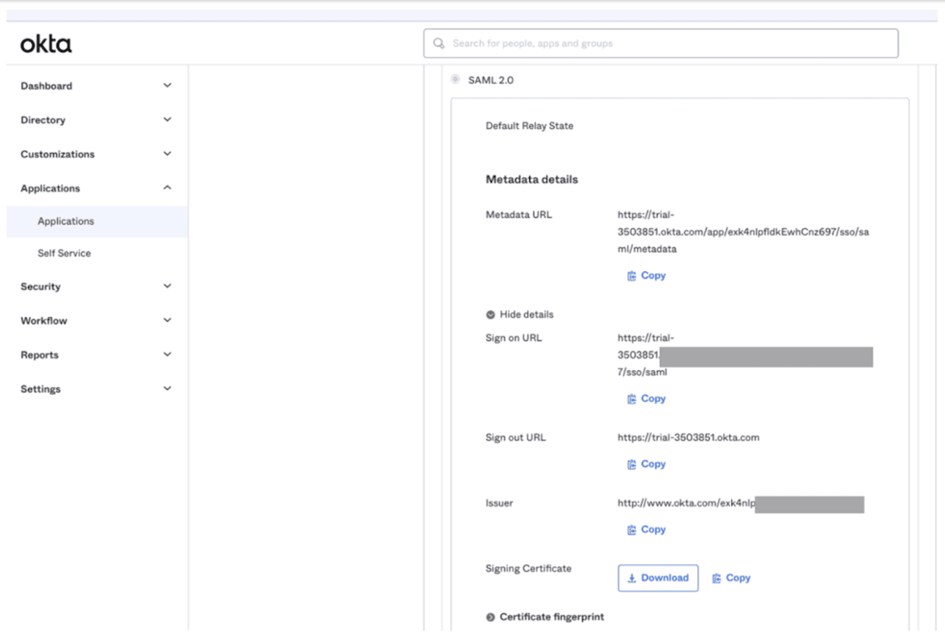
Task: Expand the Workflow menu chevron
Action: click(x=167, y=320)
